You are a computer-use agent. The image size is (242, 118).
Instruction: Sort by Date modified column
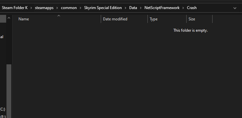pos(124,19)
